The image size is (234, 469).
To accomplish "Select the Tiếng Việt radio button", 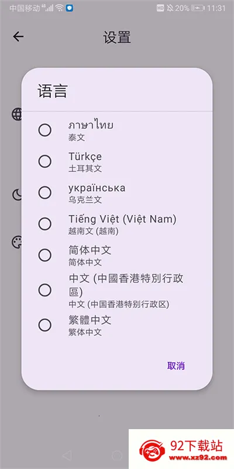I will pyautogui.click(x=45, y=224).
